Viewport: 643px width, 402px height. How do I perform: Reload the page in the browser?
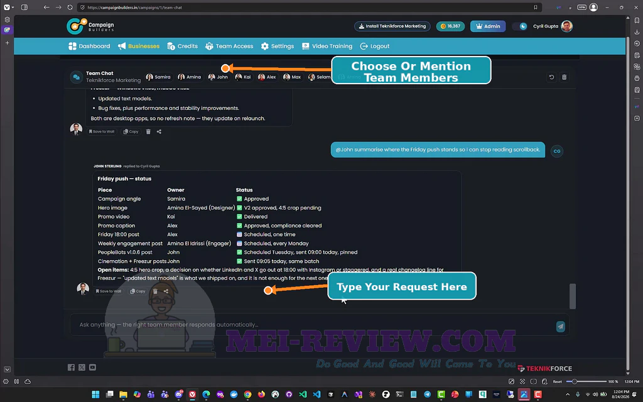(x=70, y=8)
